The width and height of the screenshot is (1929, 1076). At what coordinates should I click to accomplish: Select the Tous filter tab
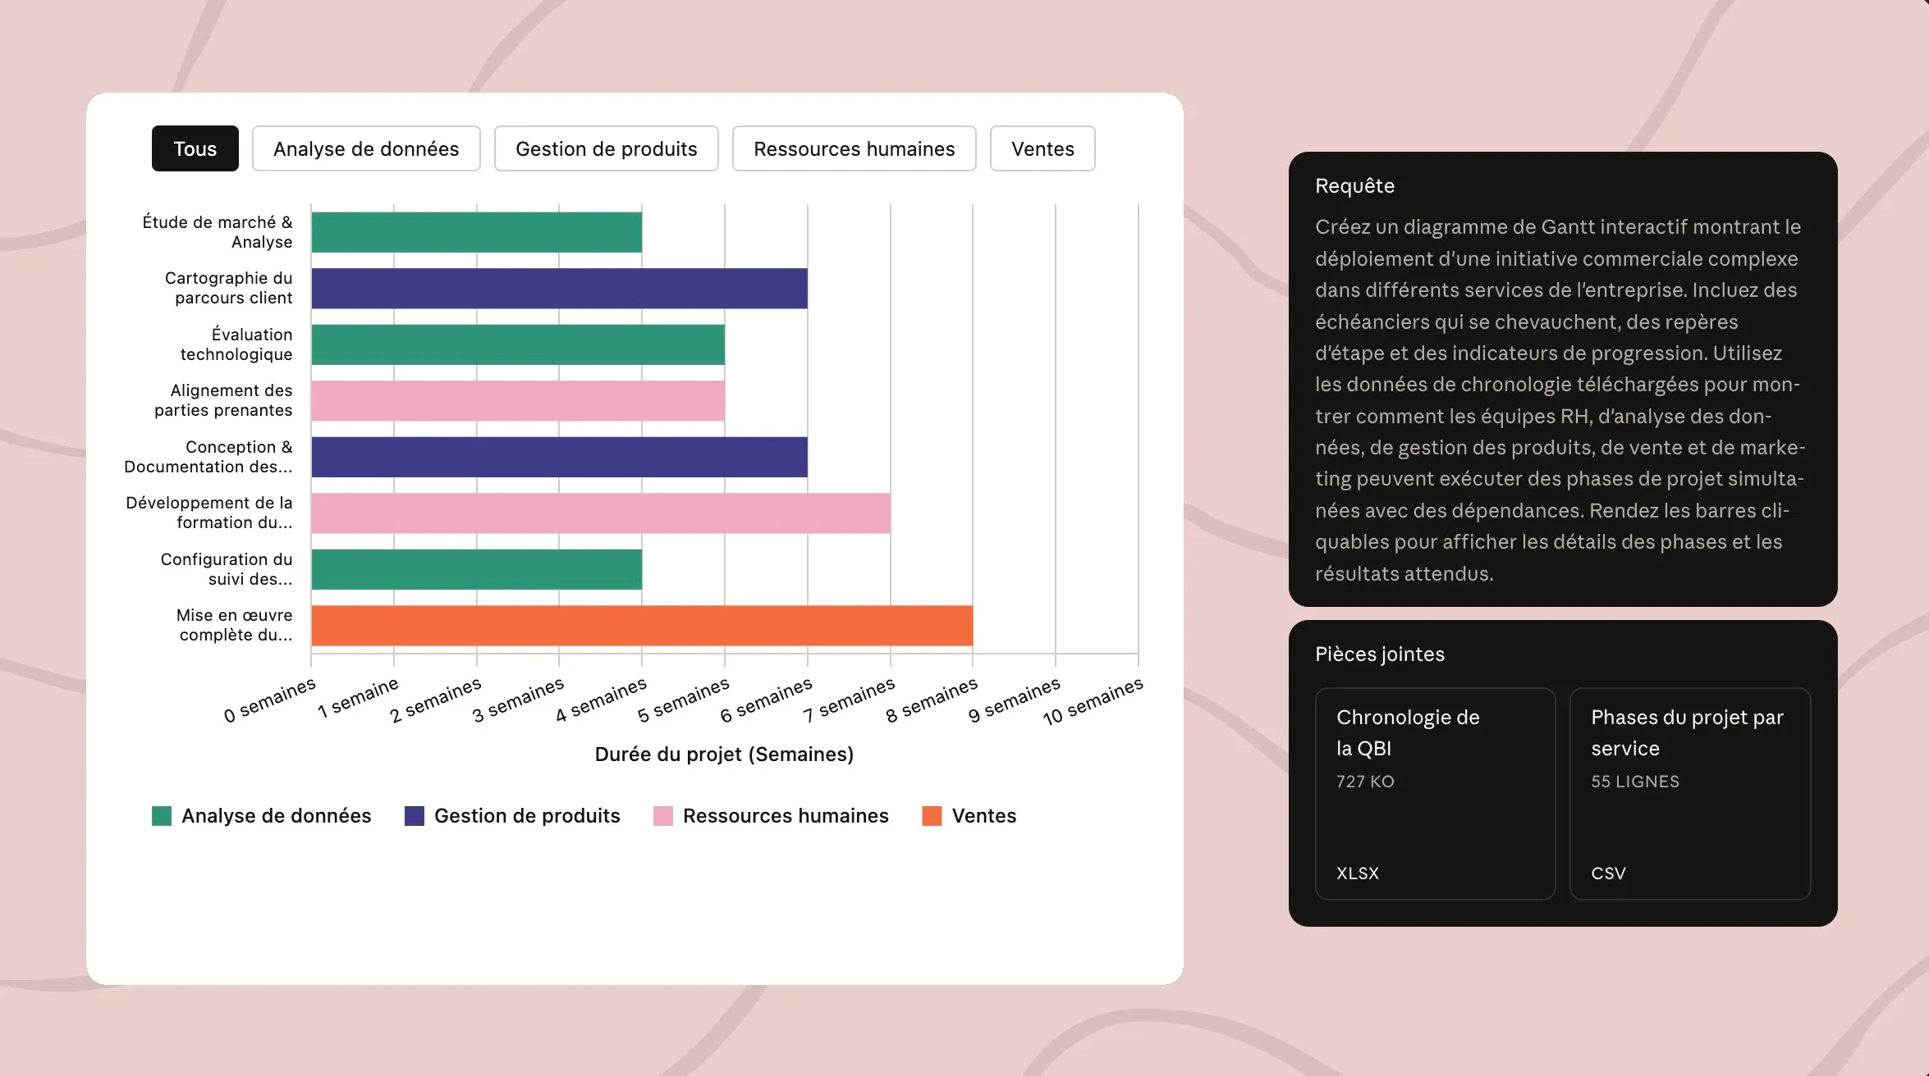pyautogui.click(x=195, y=148)
